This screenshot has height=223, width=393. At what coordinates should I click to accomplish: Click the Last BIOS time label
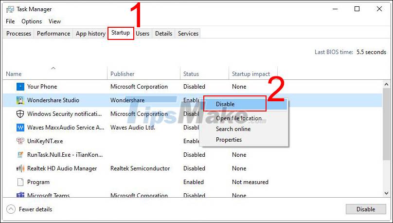[x=334, y=52]
